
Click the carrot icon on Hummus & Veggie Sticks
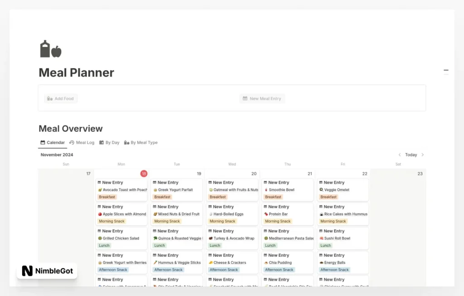pyautogui.click(x=155, y=263)
